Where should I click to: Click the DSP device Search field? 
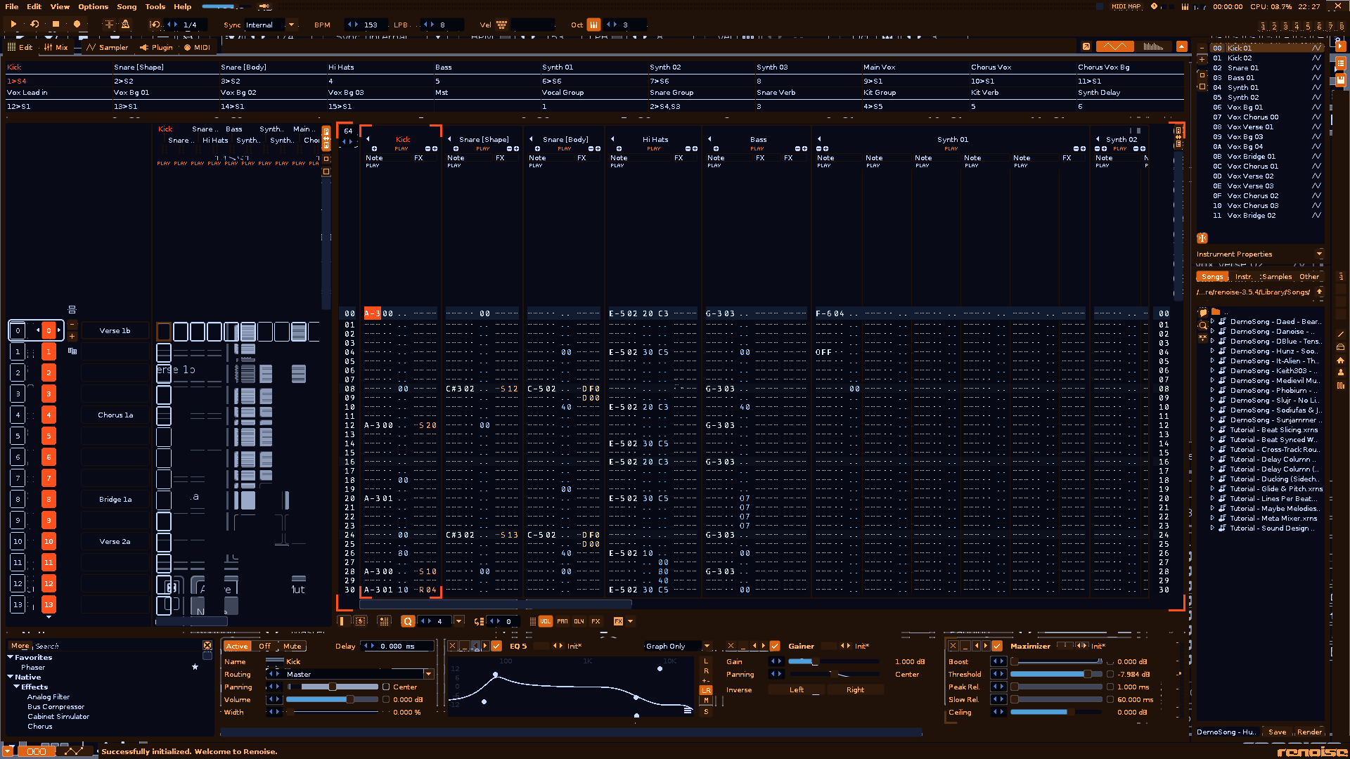click(x=117, y=646)
